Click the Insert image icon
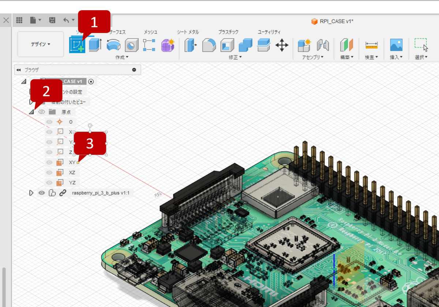The width and height of the screenshot is (439, 307). coord(396,45)
